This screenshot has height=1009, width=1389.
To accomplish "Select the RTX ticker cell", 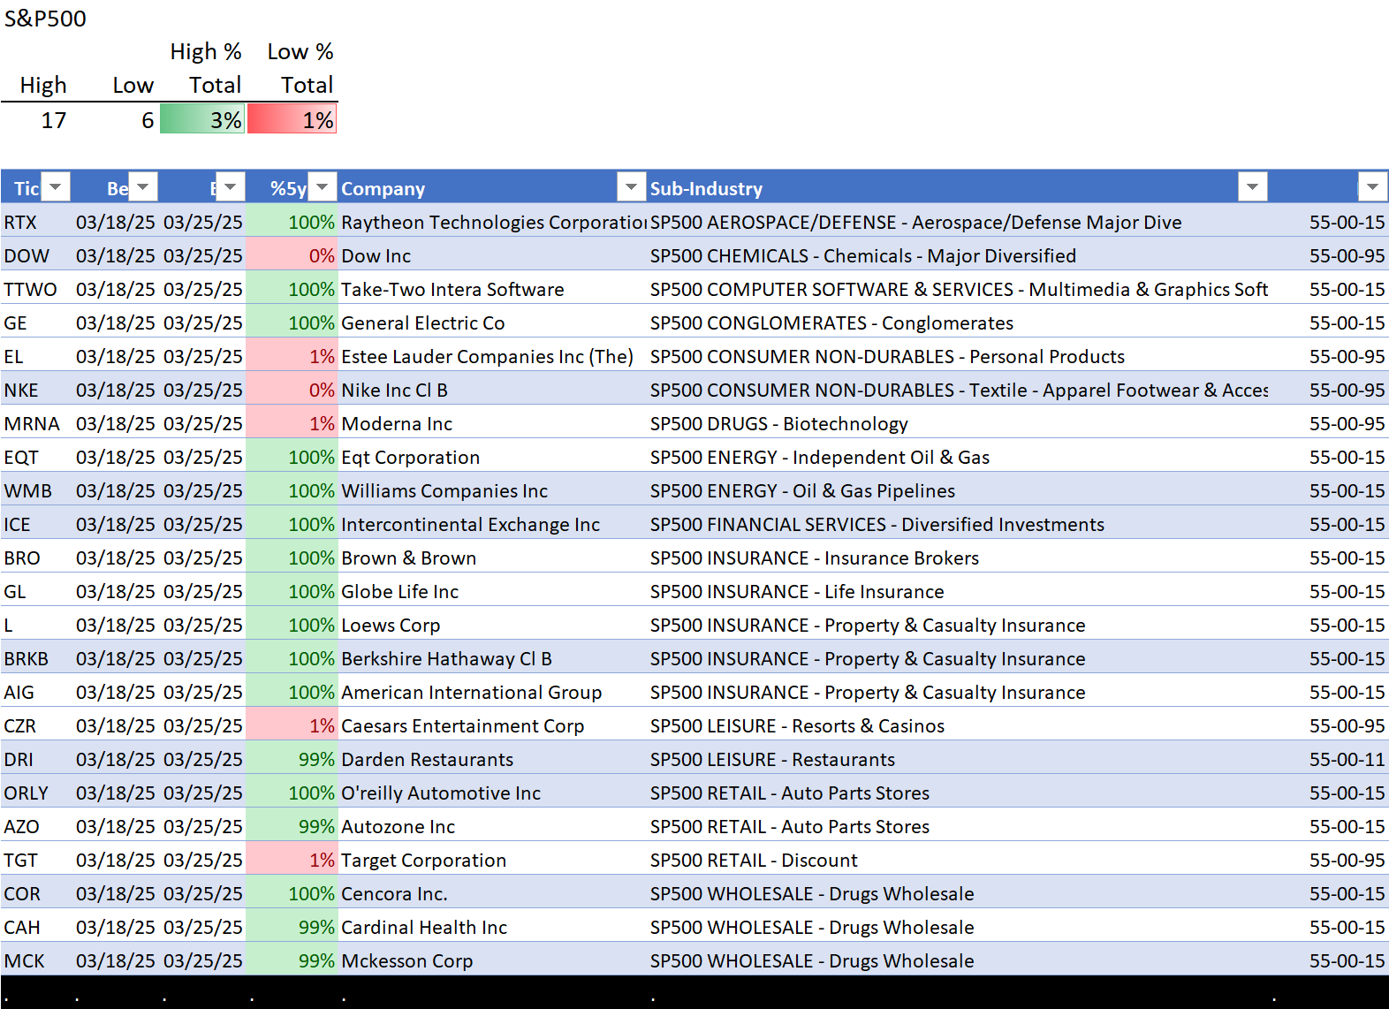I will 36,222.
